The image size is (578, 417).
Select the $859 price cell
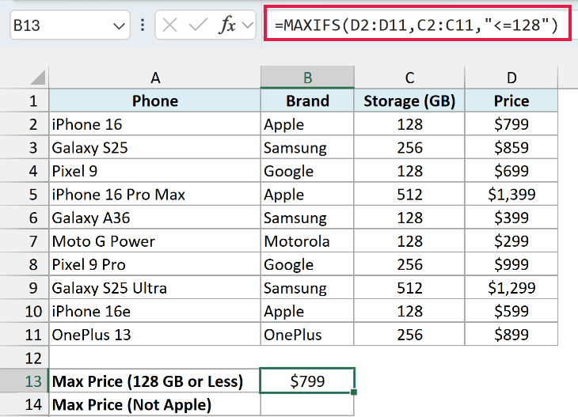click(x=511, y=147)
